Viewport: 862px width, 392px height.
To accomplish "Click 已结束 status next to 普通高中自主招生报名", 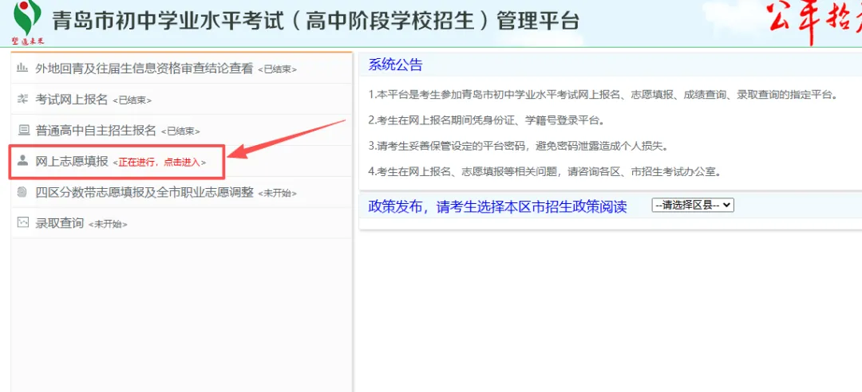I will click(x=180, y=131).
